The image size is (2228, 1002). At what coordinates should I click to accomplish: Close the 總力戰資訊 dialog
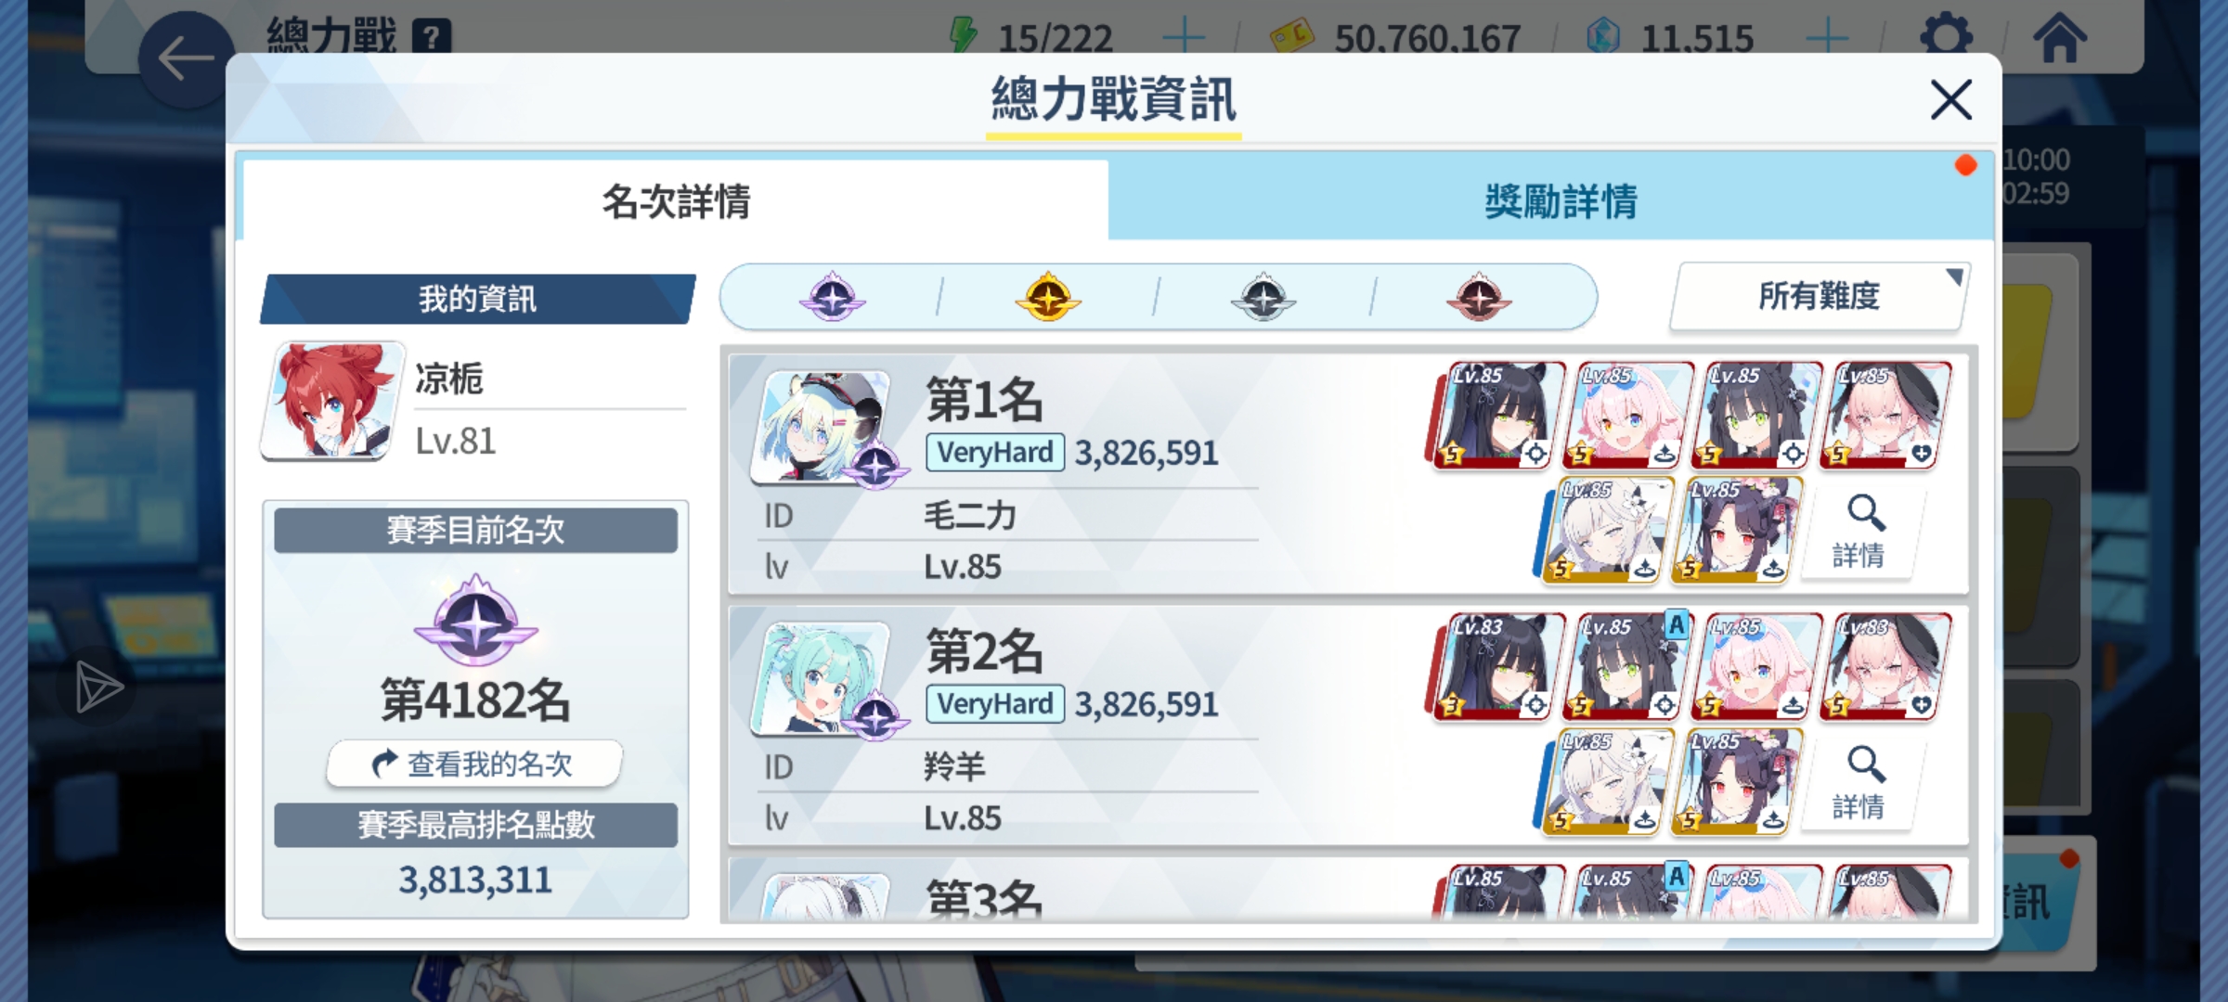(1950, 99)
